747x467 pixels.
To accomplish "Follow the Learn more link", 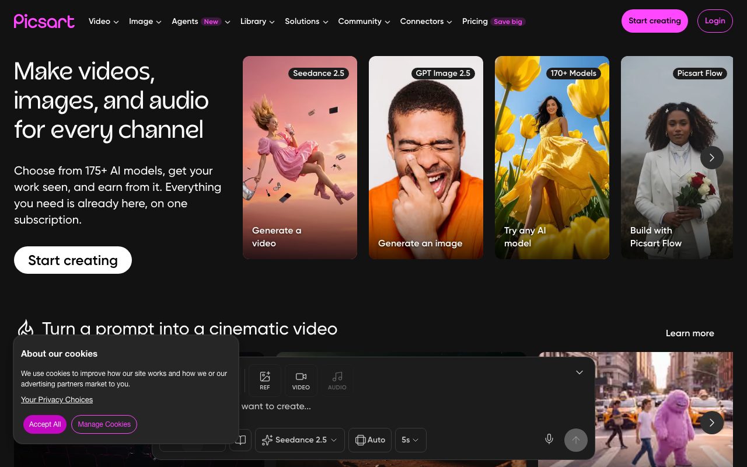I will click(690, 333).
